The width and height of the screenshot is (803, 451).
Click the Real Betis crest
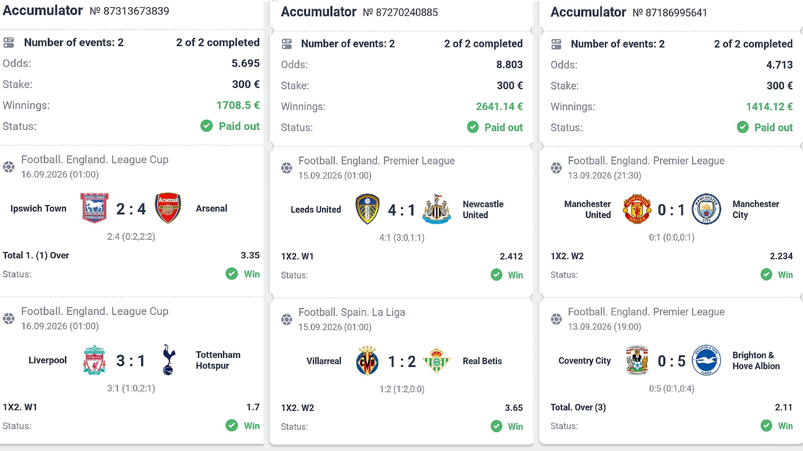pos(436,360)
